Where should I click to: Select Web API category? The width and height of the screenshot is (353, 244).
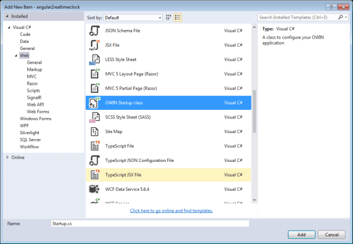(x=35, y=104)
